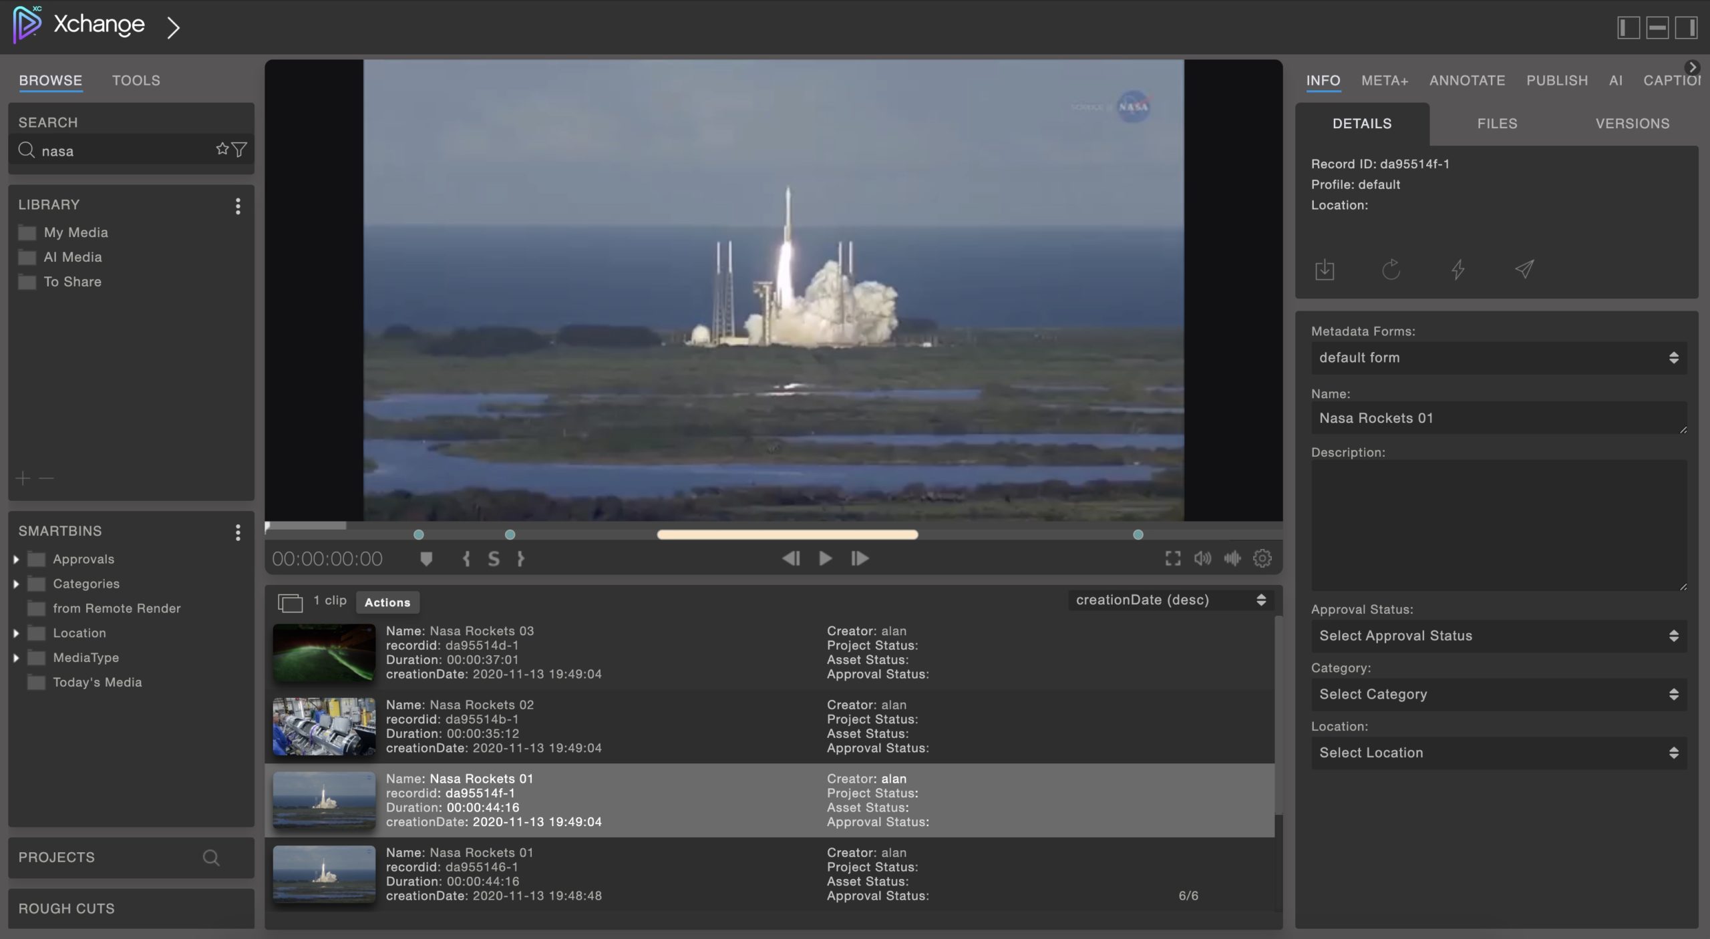1710x939 pixels.
Task: Click the download asset icon in Details panel
Action: tap(1325, 270)
